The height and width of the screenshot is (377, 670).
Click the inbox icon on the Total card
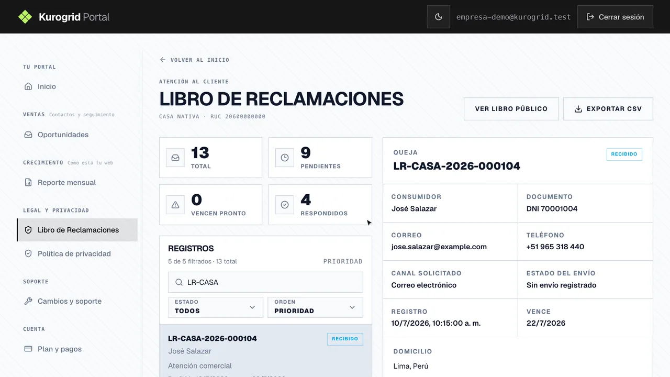click(x=175, y=158)
